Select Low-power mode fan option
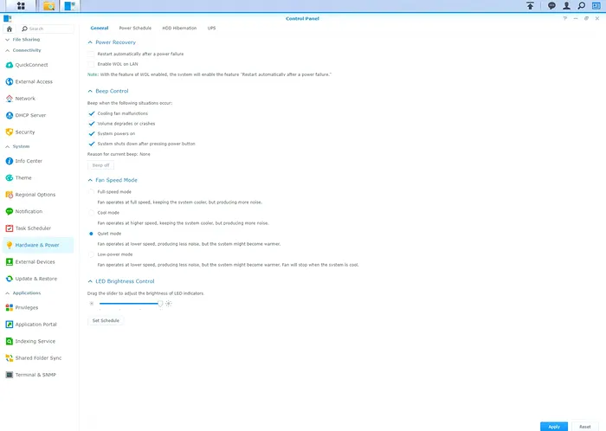The image size is (606, 431). [x=91, y=254]
